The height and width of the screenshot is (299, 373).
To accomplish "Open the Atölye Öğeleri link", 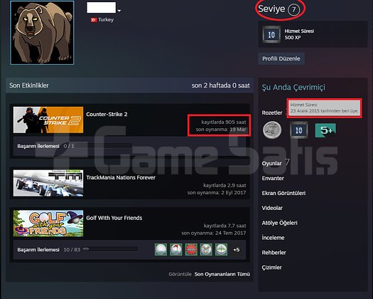I will point(279,223).
